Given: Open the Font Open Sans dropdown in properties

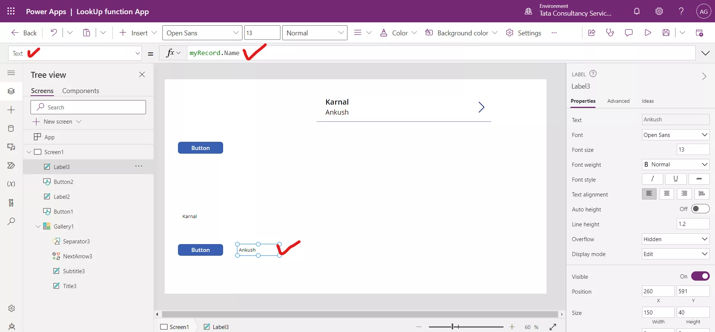Looking at the screenshot, I should [x=676, y=135].
